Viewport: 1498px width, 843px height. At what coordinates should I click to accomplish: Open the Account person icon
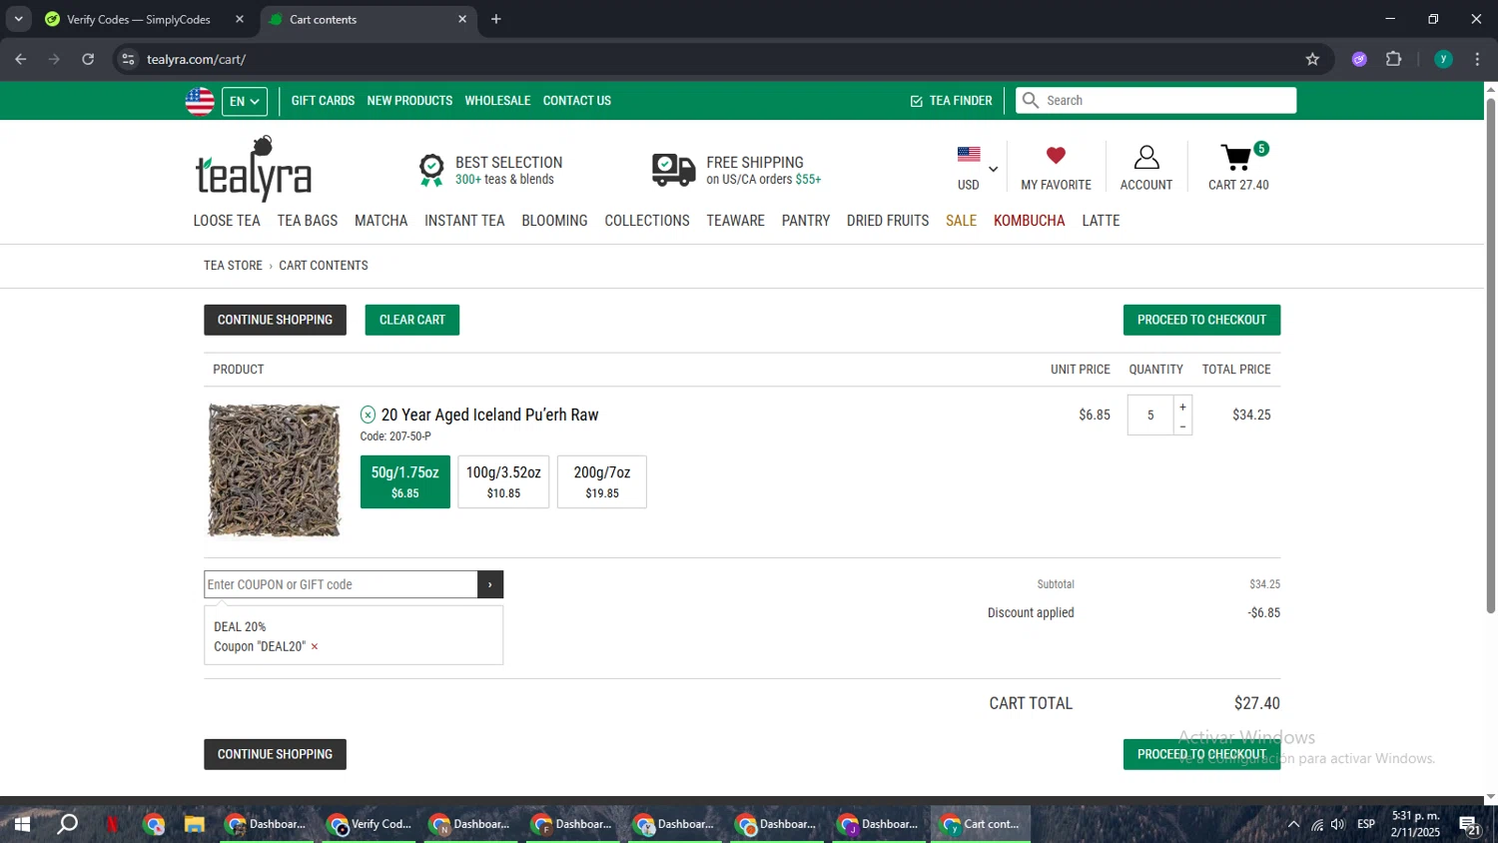[1146, 157]
